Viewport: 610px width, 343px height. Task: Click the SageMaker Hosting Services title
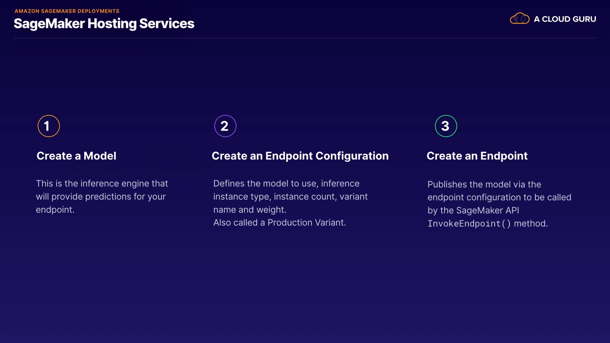[104, 24]
